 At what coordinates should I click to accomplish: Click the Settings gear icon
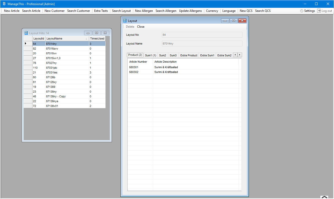302,11
